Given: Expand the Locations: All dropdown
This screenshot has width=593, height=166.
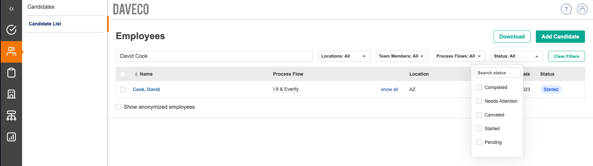Looking at the screenshot, I should click(x=344, y=56).
